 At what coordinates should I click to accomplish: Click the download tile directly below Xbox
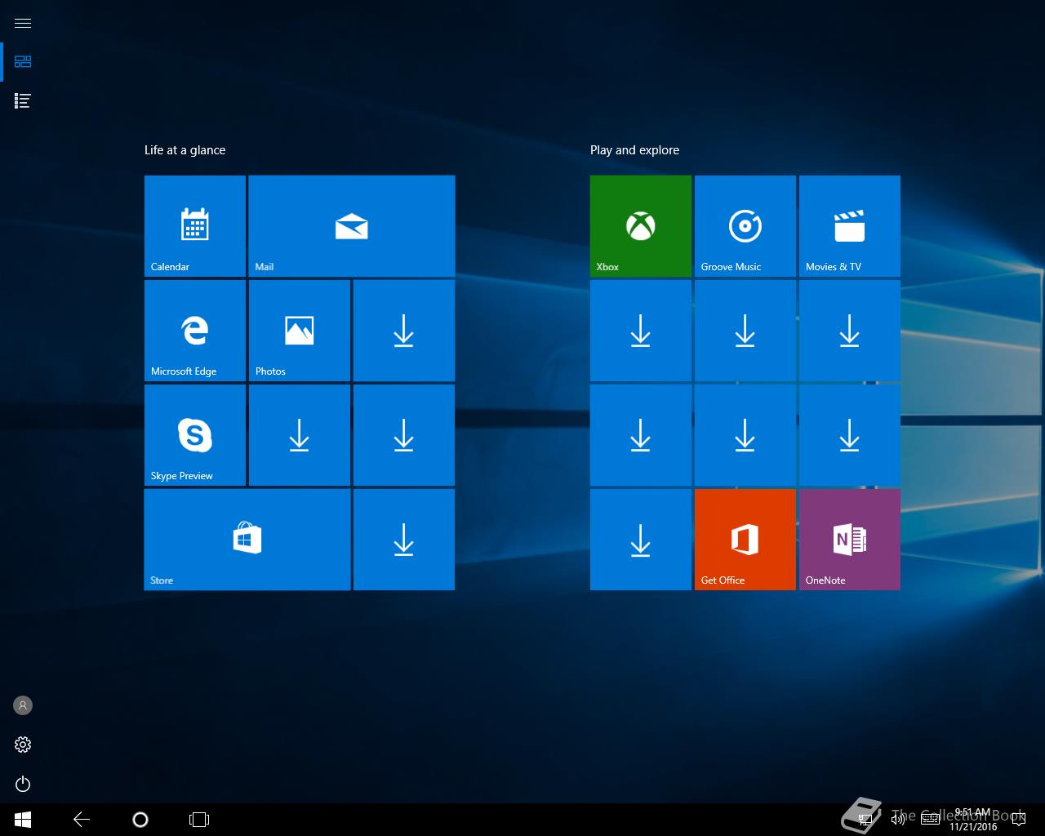pos(641,331)
